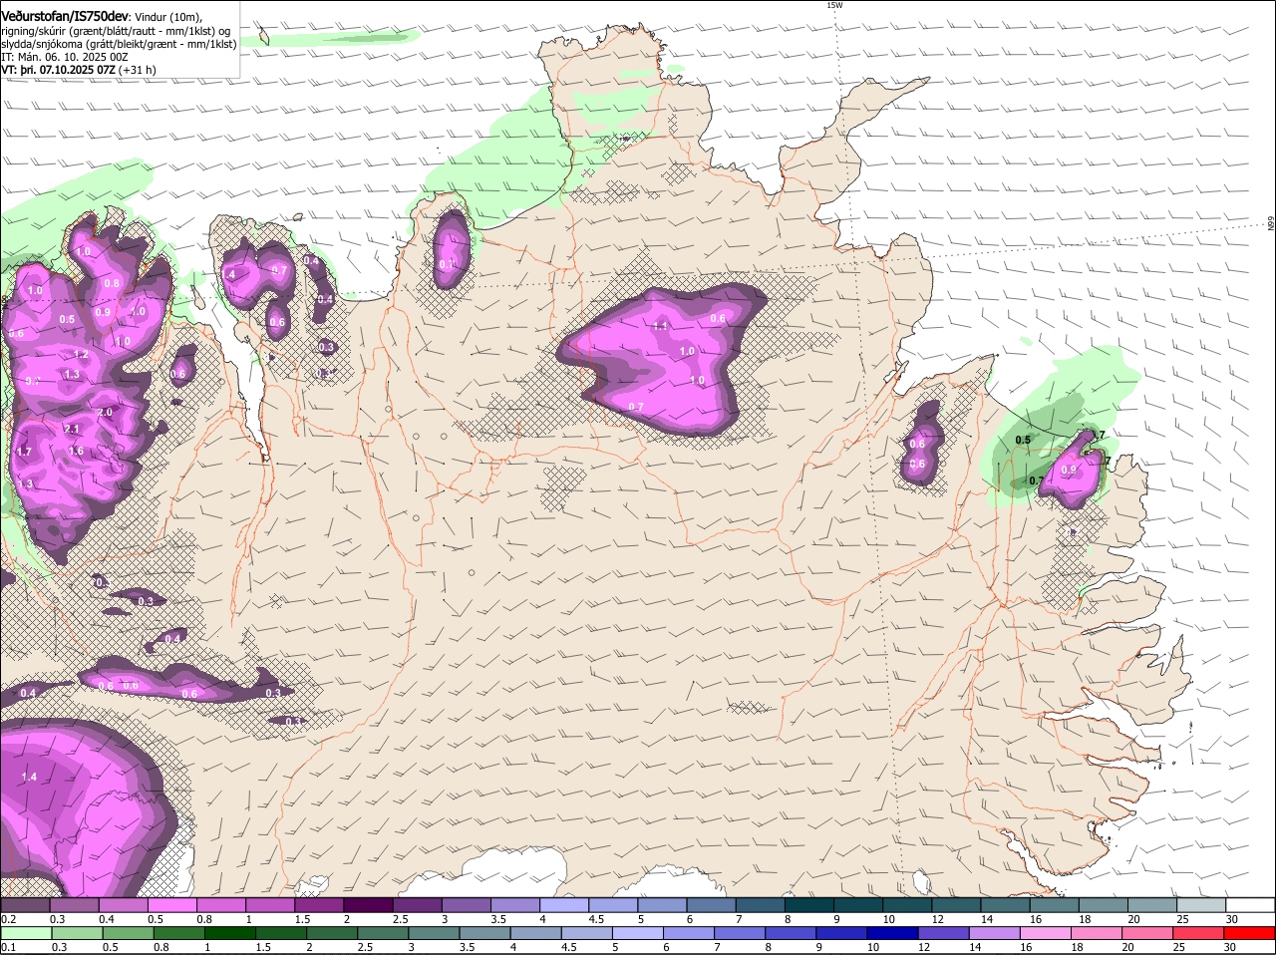Click the 30 red swatch on lower scale
This screenshot has height=955, width=1276.
click(x=1250, y=933)
